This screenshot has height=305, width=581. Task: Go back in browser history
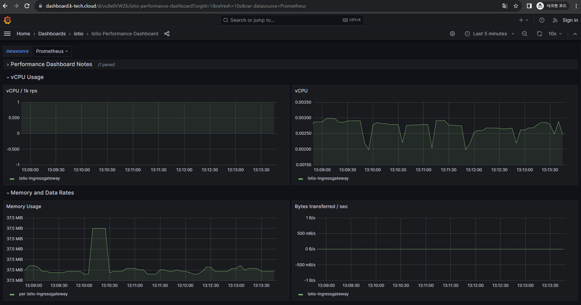pyautogui.click(x=6, y=6)
